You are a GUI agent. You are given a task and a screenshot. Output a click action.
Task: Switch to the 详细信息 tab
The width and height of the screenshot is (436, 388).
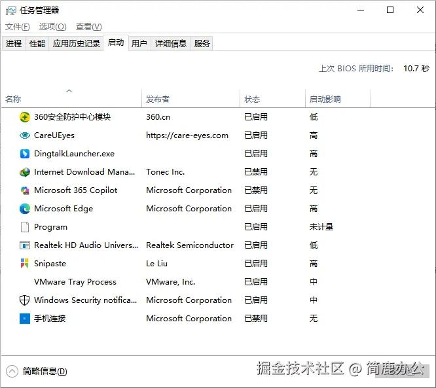pos(170,44)
